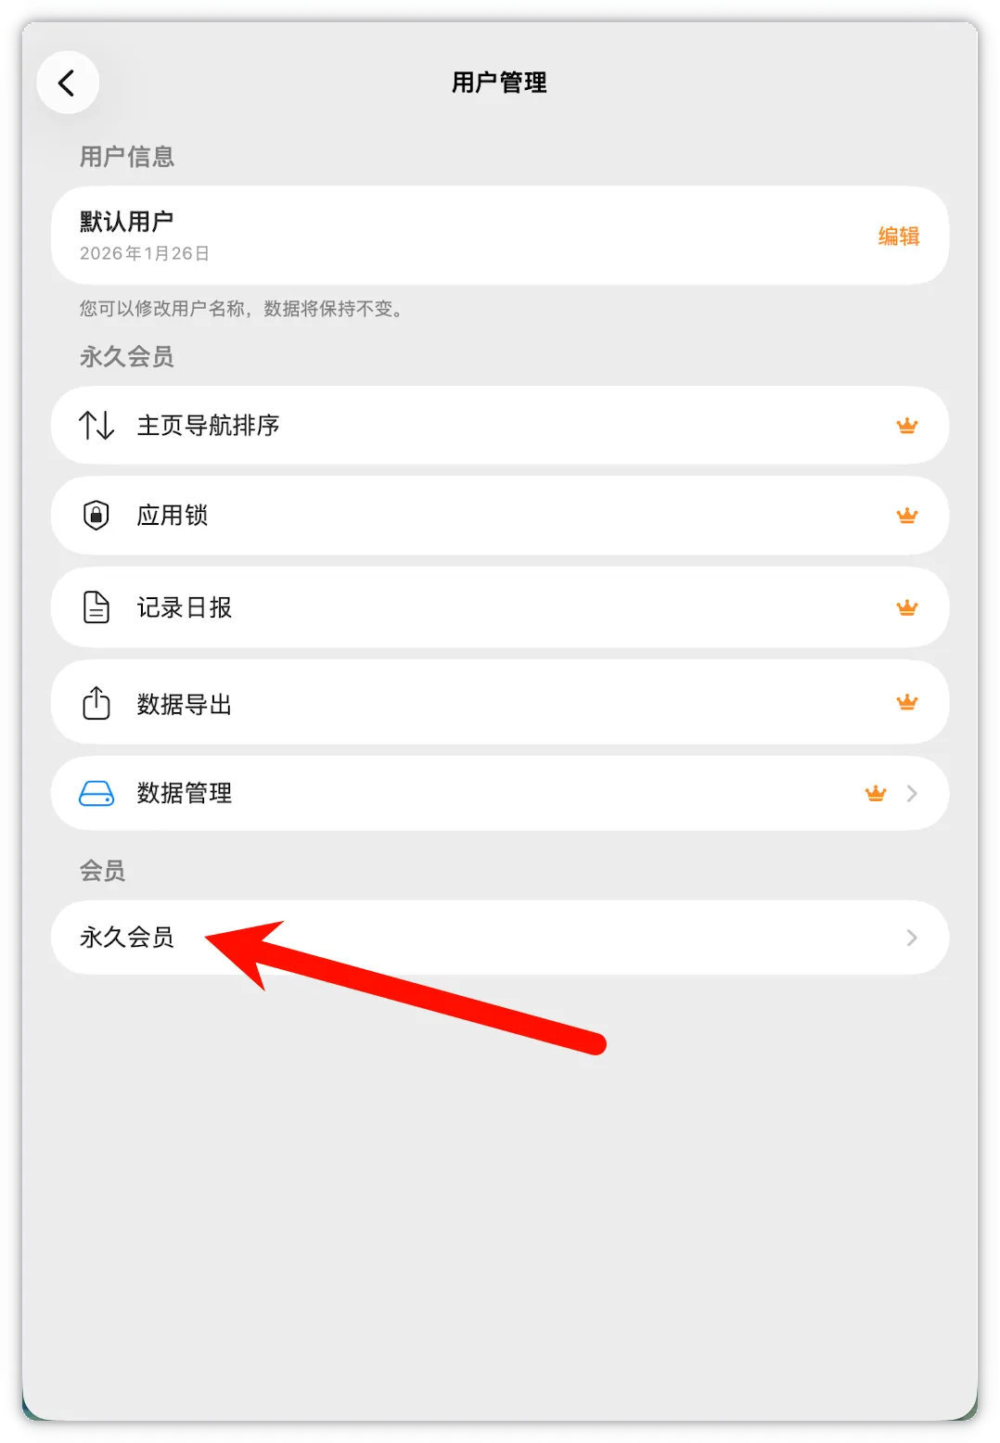Open the 记录日报 entry
Image resolution: width=1000 pixels, height=1443 pixels.
pos(500,607)
